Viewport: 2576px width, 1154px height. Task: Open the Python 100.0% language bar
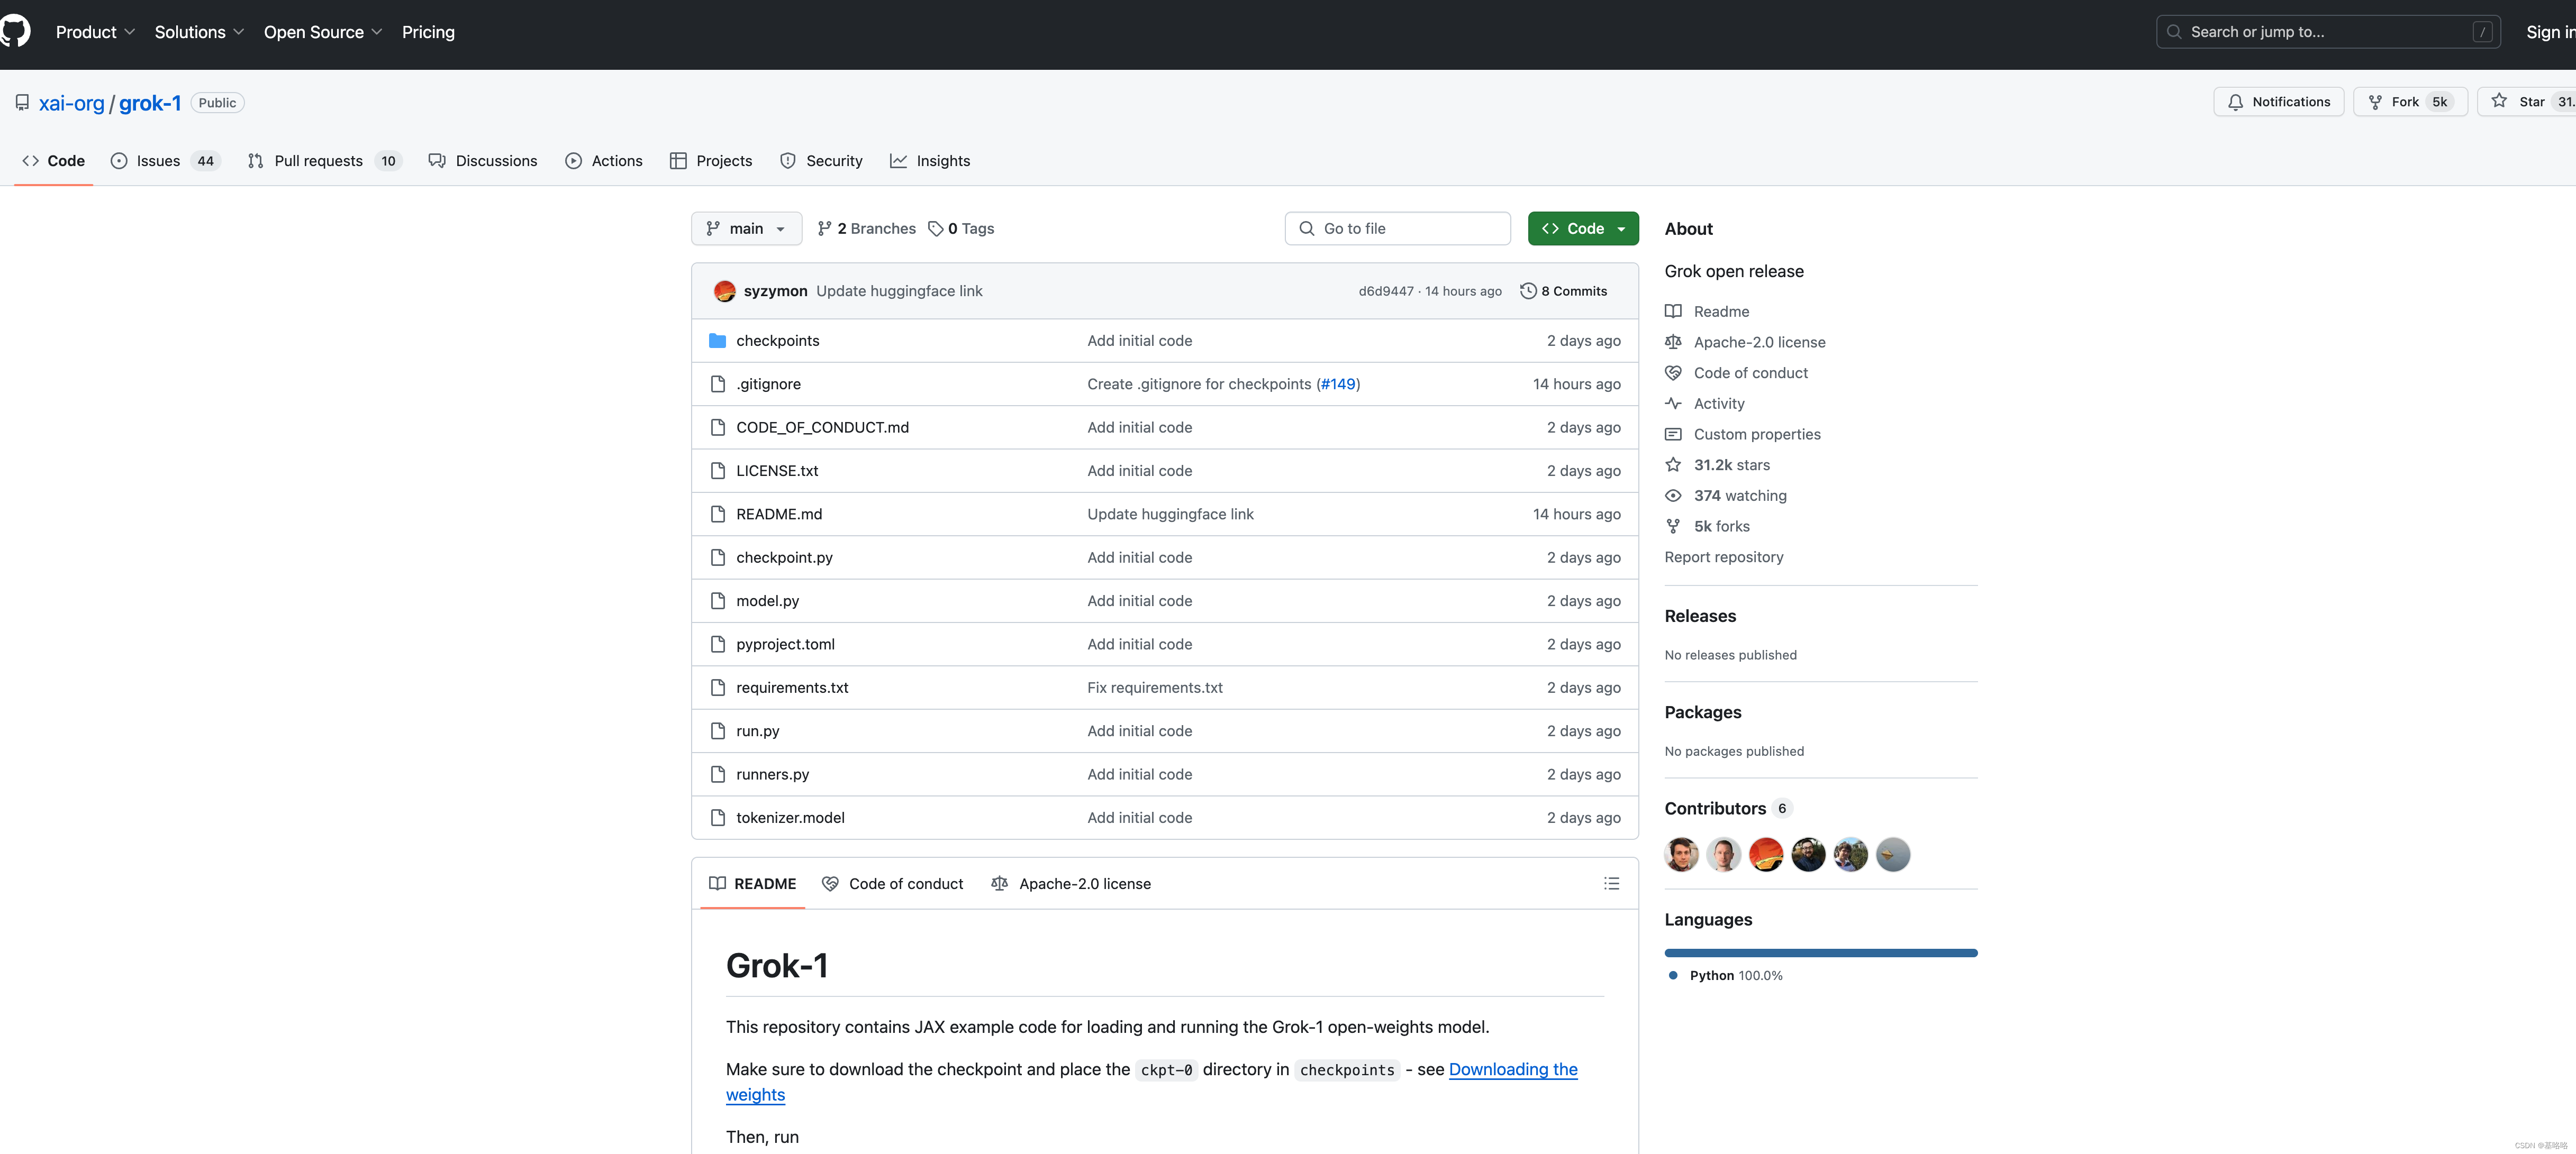click(1821, 953)
